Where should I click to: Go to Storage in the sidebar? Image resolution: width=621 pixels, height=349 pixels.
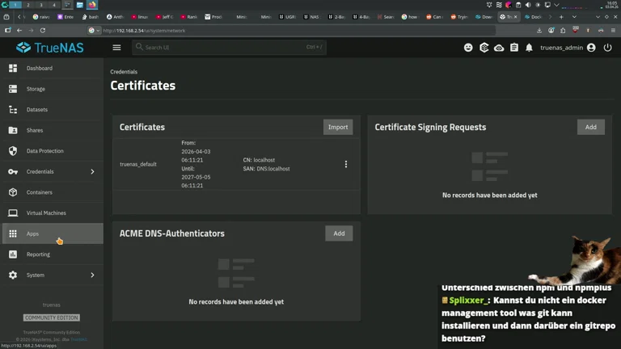(36, 89)
